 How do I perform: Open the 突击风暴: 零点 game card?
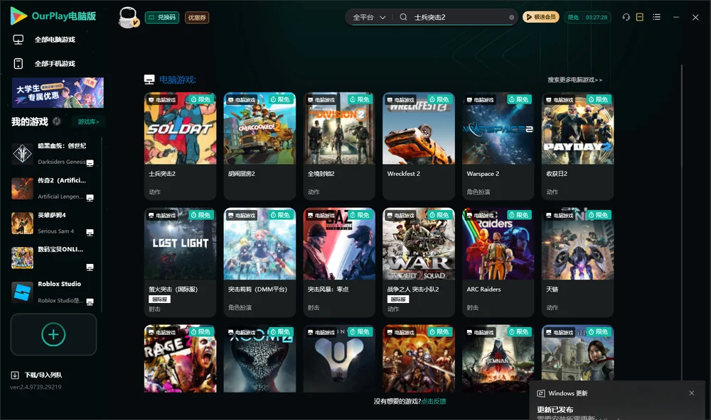tap(339, 262)
